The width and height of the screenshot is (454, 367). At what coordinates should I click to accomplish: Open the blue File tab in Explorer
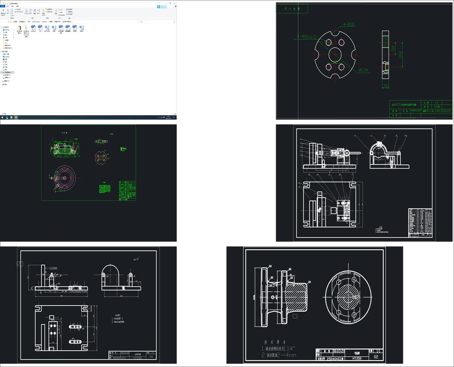coord(2,6)
